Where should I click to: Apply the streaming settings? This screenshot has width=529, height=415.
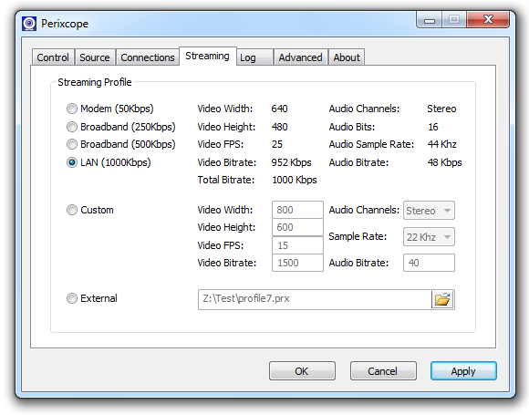[x=463, y=371]
